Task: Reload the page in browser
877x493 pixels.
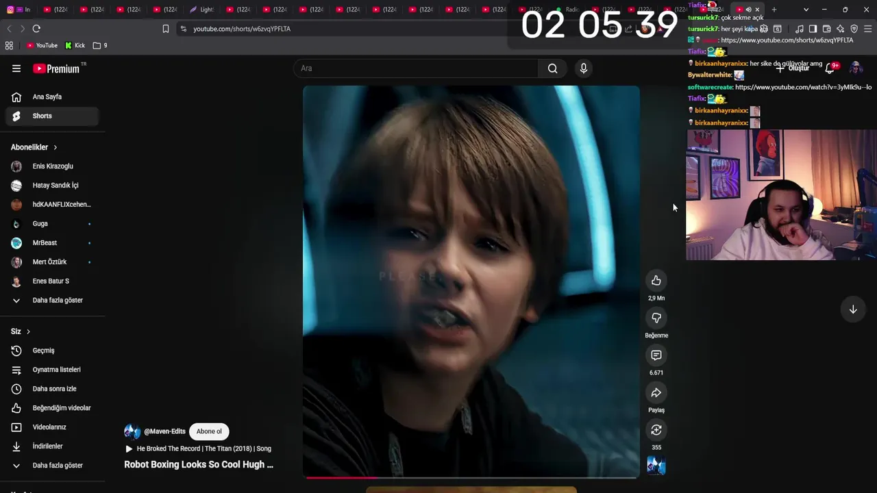Action: 36,29
